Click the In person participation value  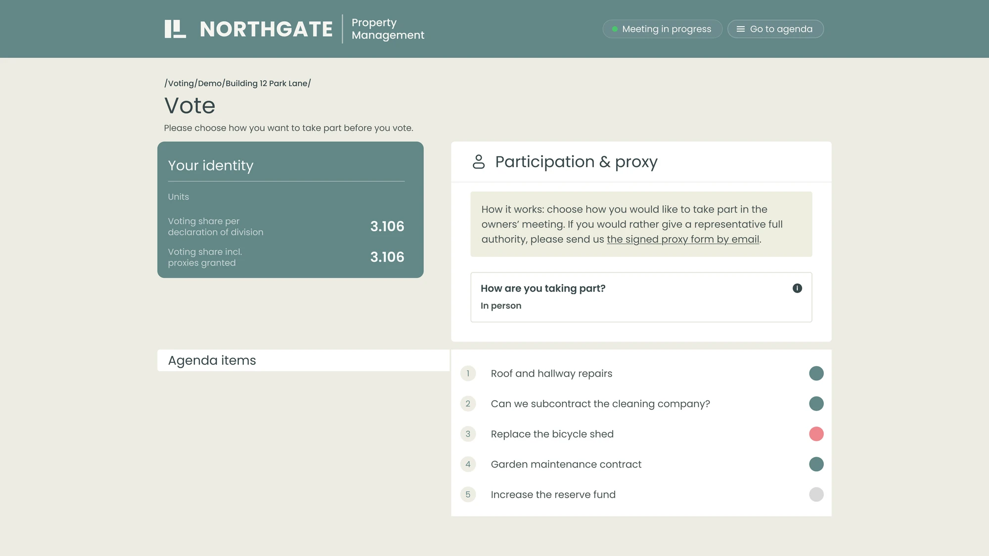[501, 305]
